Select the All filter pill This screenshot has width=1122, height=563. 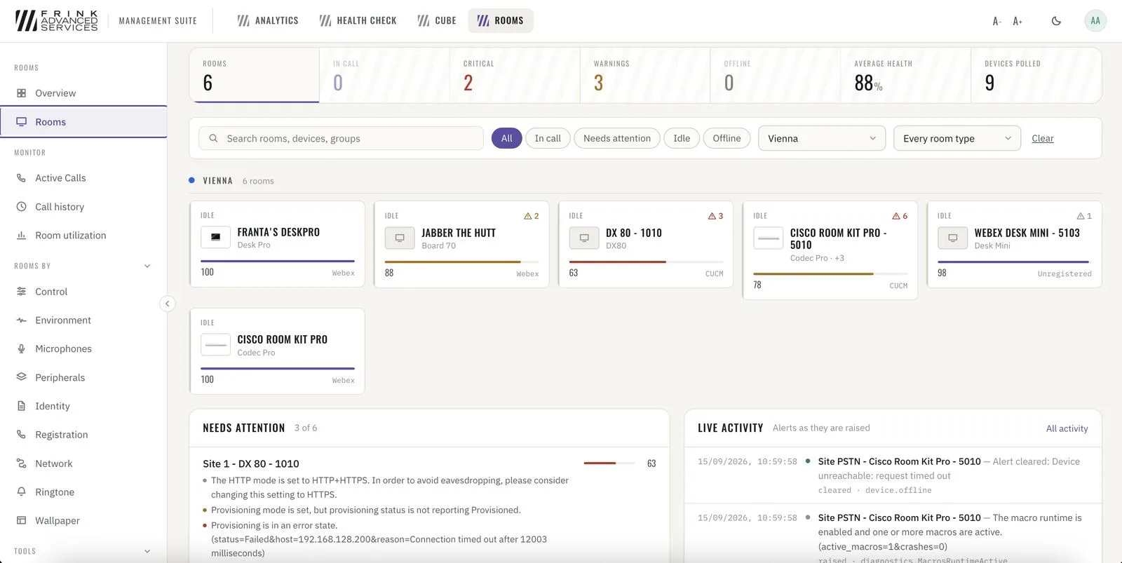pos(506,138)
